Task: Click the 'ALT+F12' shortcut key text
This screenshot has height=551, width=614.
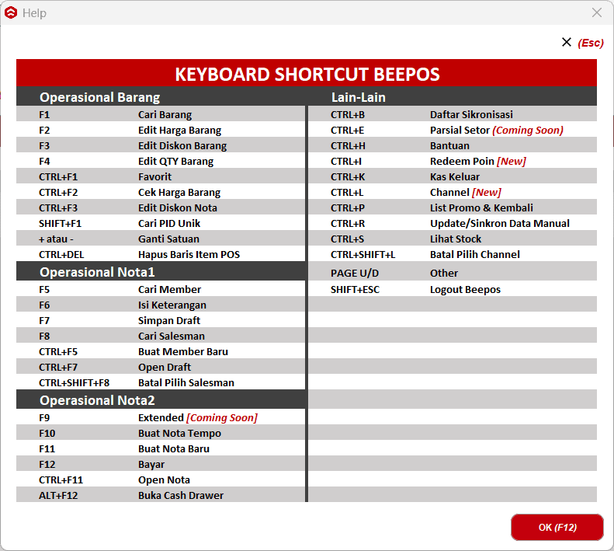Action: [x=58, y=495]
